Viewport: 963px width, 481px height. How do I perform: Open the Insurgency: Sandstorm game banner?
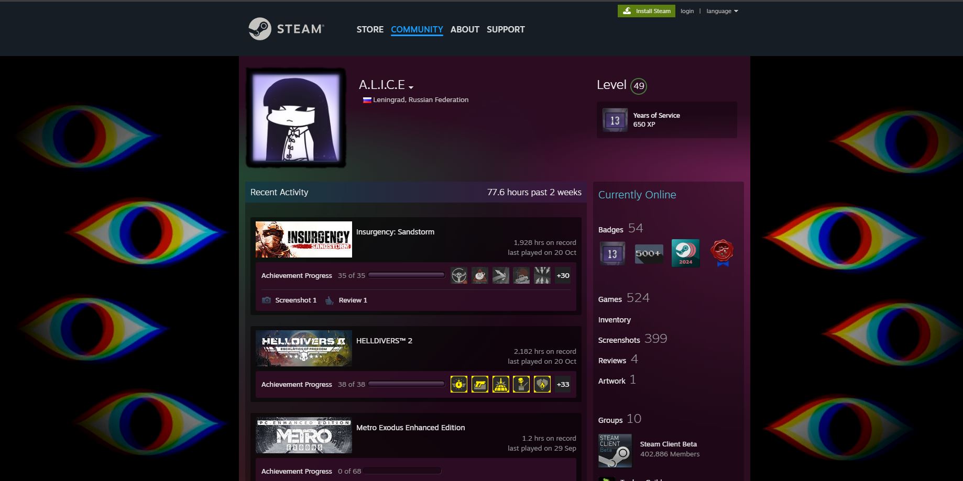pos(304,239)
